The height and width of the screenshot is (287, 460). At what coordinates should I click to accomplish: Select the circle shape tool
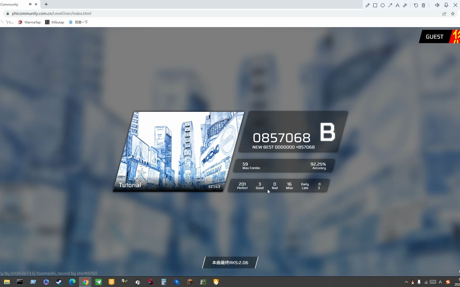pos(383,5)
